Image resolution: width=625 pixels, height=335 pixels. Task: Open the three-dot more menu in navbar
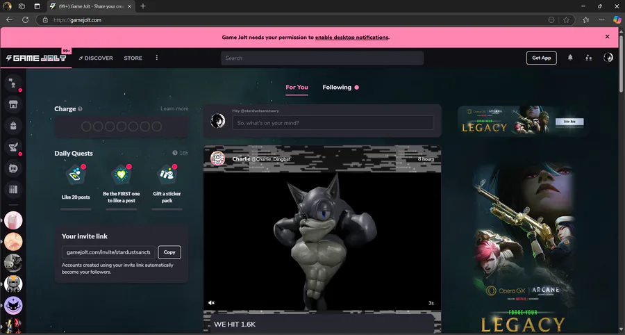157,58
